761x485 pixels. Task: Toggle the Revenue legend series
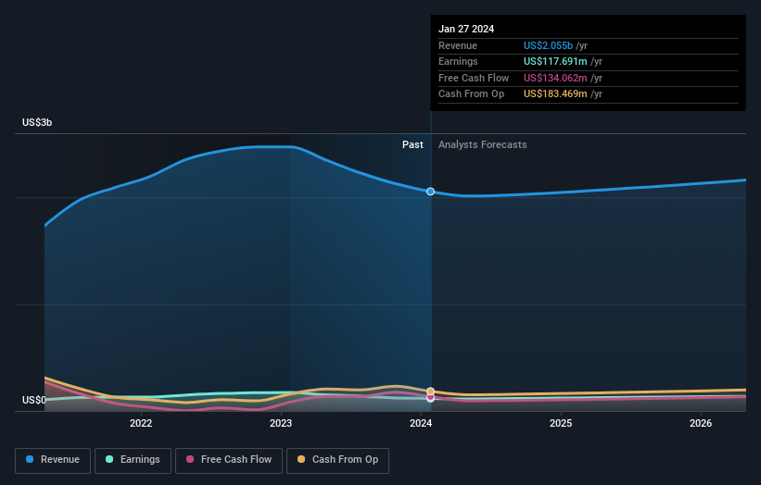pos(53,460)
